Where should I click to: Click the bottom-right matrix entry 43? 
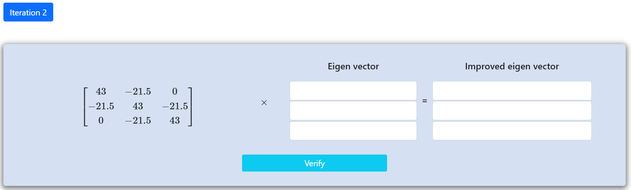(x=174, y=120)
